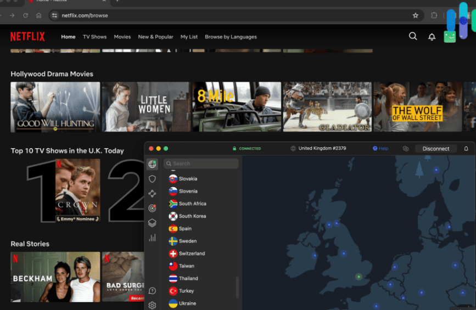Open My List on Netflix
Viewport: 476px width, 310px height.
[x=189, y=37]
